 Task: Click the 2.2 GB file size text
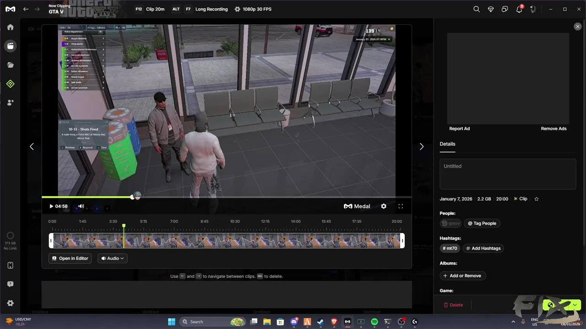484,199
